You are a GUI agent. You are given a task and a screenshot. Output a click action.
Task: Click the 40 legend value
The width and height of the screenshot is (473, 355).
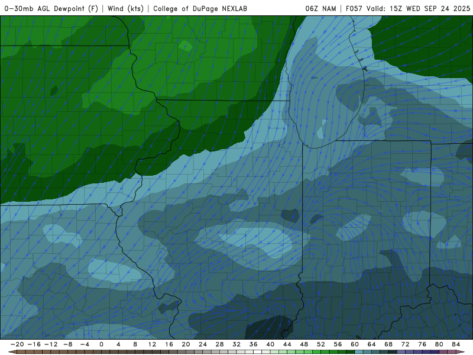(x=270, y=344)
